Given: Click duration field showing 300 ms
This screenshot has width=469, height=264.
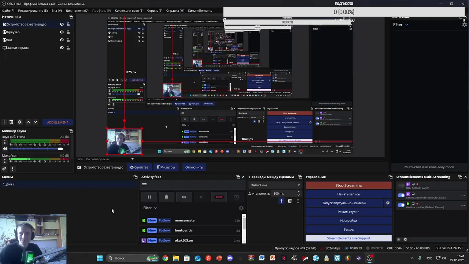Looking at the screenshot, I should 283,193.
